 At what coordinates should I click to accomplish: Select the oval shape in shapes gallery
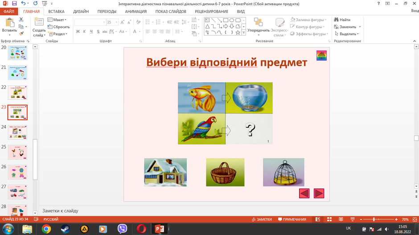point(232,20)
